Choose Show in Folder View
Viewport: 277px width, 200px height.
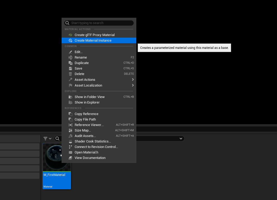click(x=99, y=97)
